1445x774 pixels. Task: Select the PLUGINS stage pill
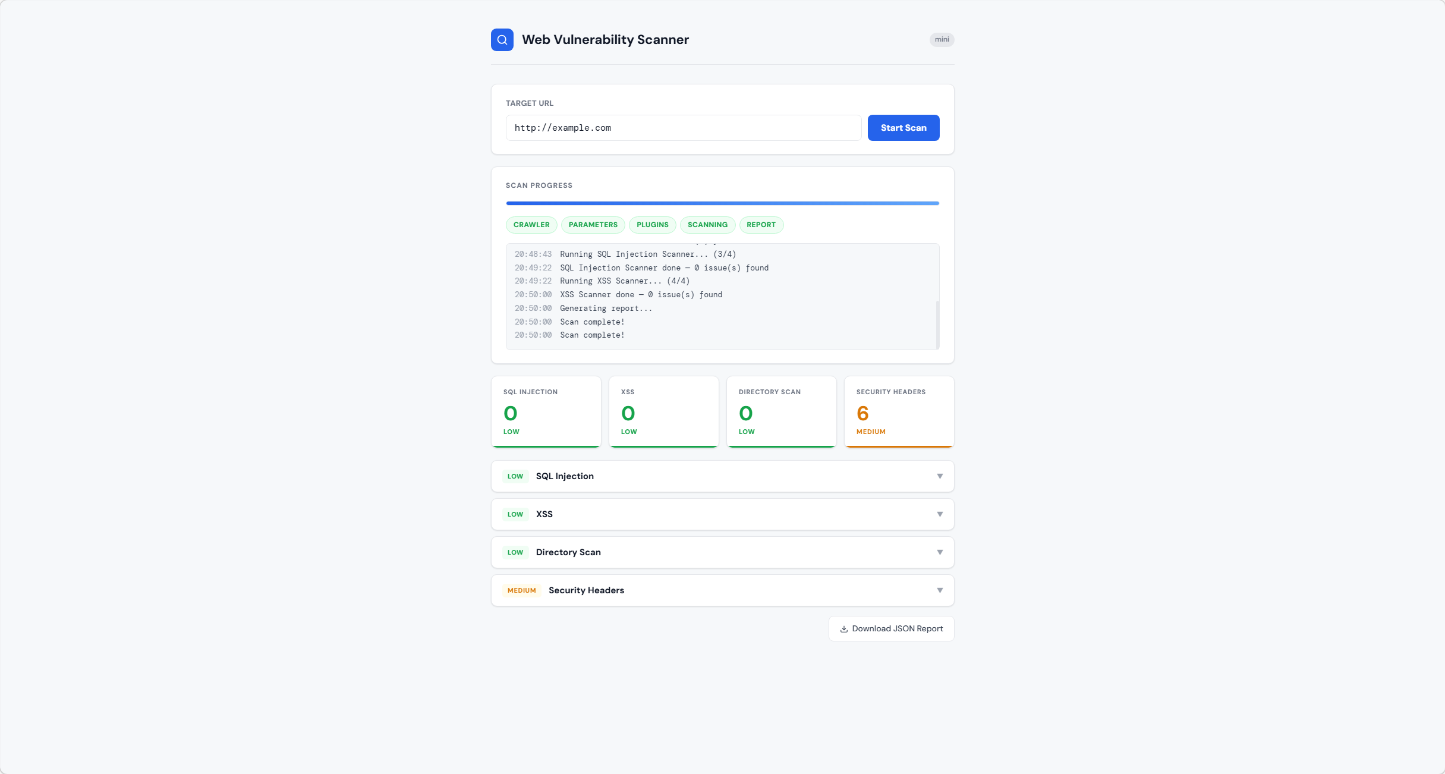tap(652, 225)
